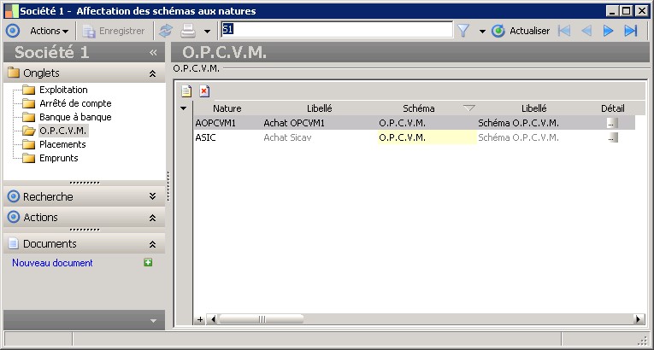Click the horizontal scrollbar right arrow
Screen dimensions: 654x350
coord(639,319)
